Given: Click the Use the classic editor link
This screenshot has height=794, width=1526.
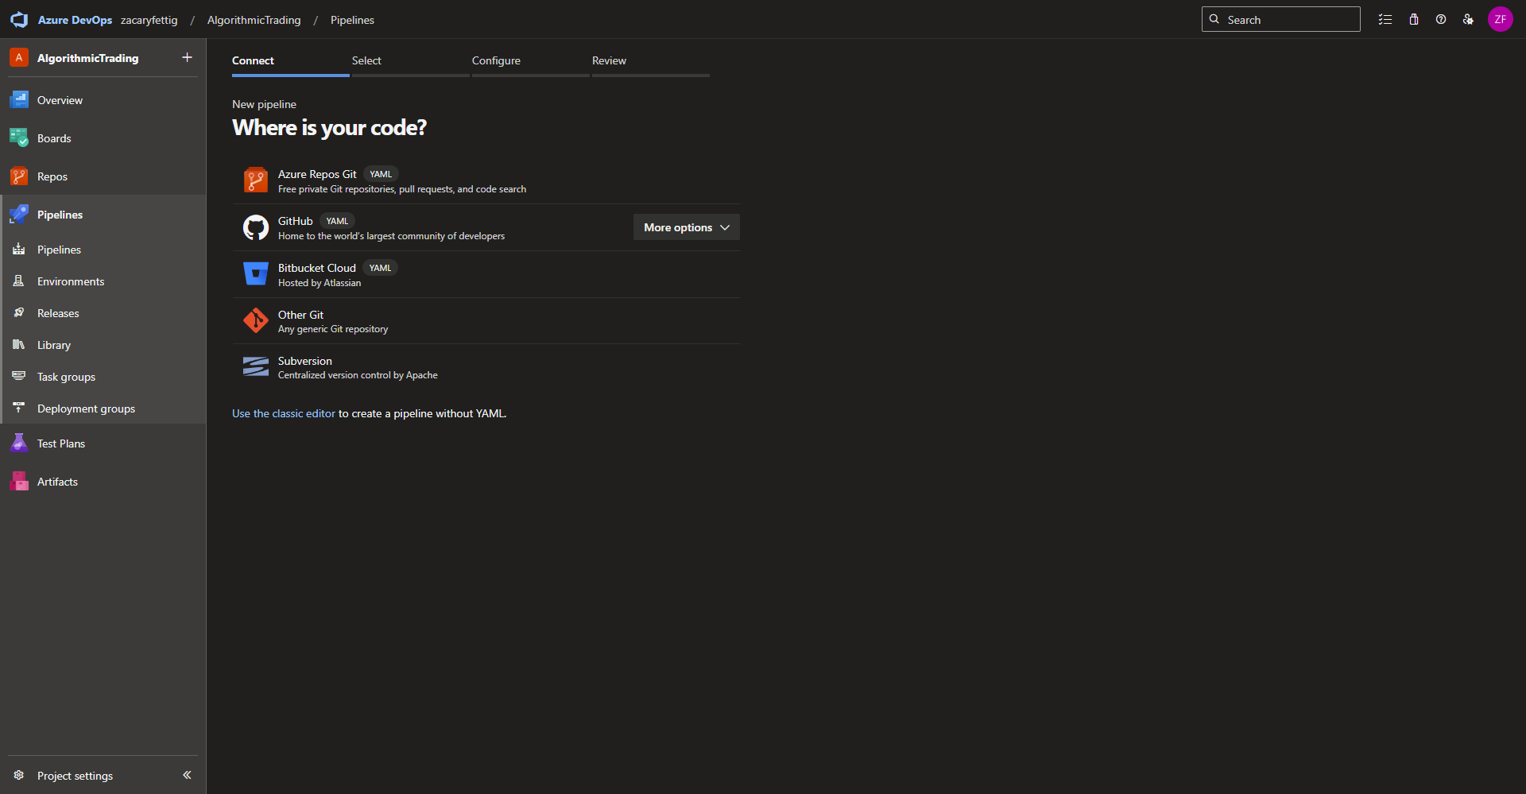Looking at the screenshot, I should [284, 413].
